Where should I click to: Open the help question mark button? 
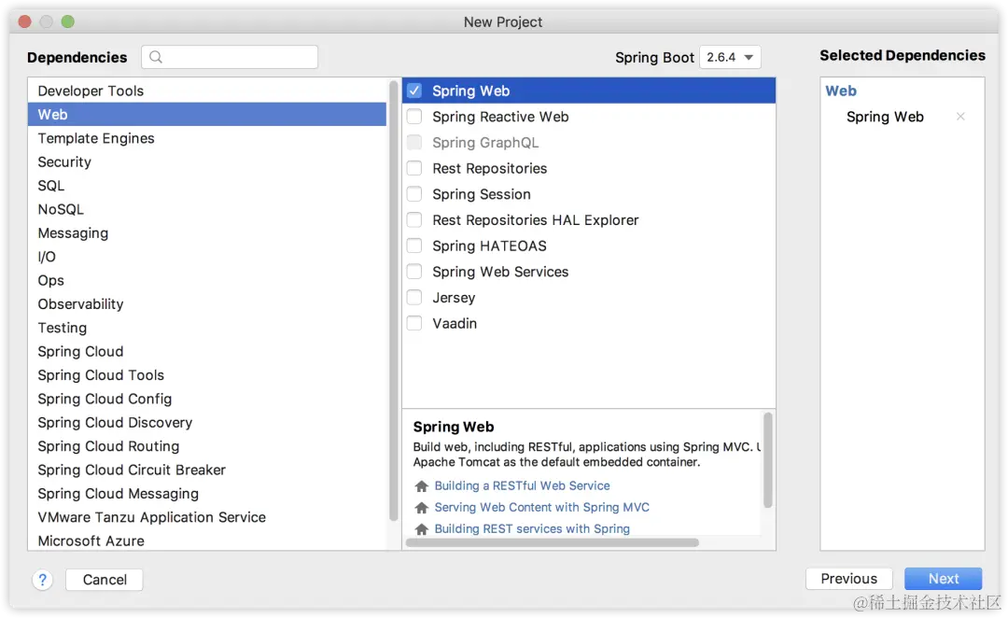coord(42,580)
